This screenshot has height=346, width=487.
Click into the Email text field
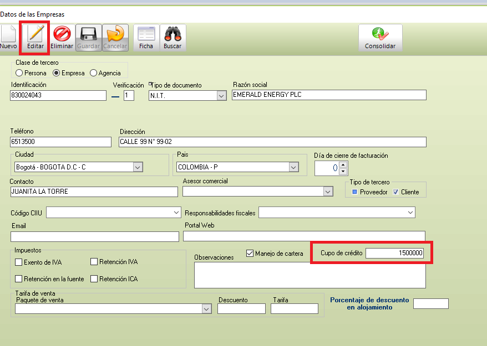point(95,236)
